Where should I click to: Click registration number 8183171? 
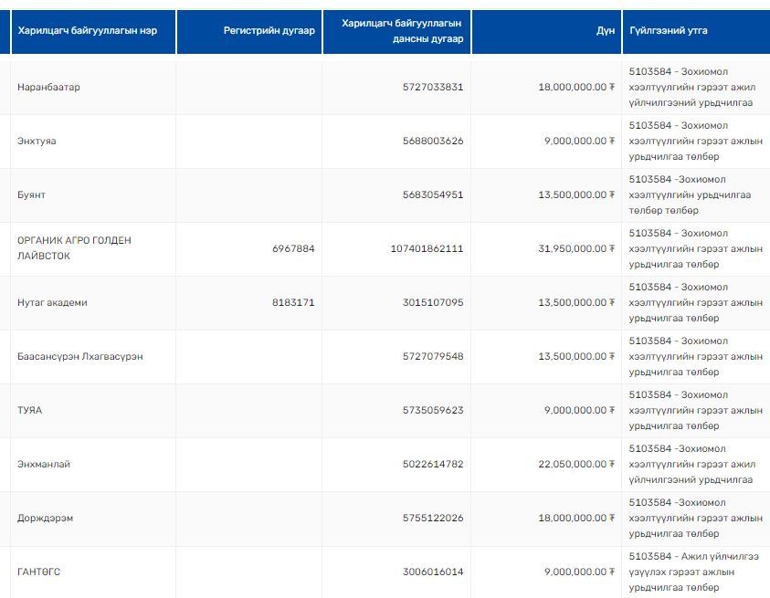293,302
